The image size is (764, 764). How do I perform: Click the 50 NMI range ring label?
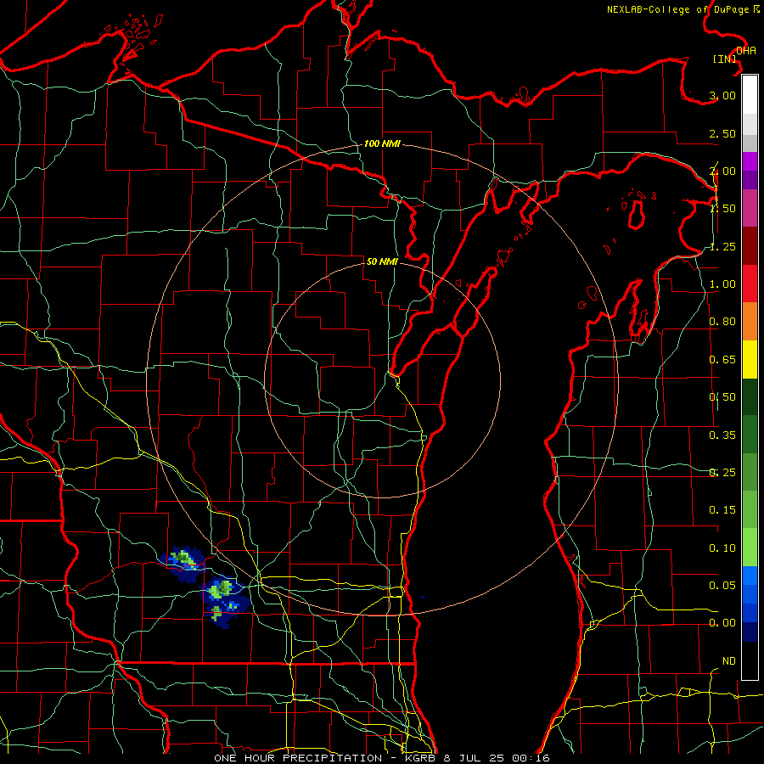382,261
